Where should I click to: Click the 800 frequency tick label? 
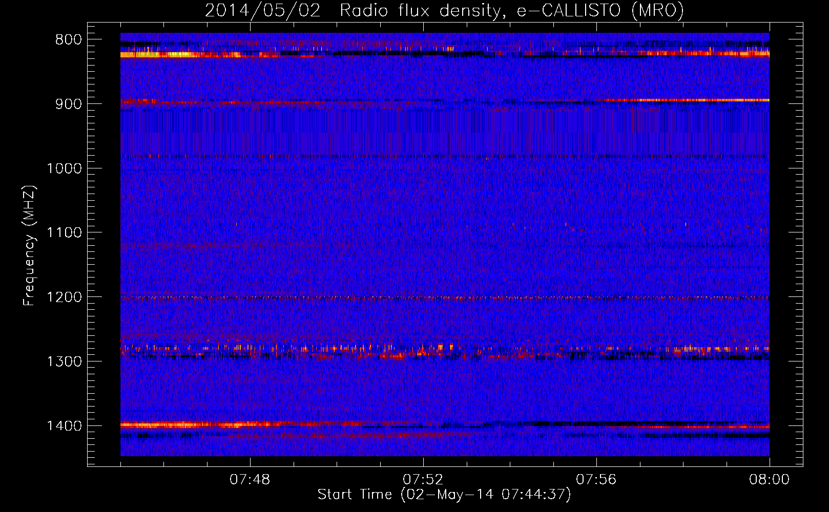(68, 40)
